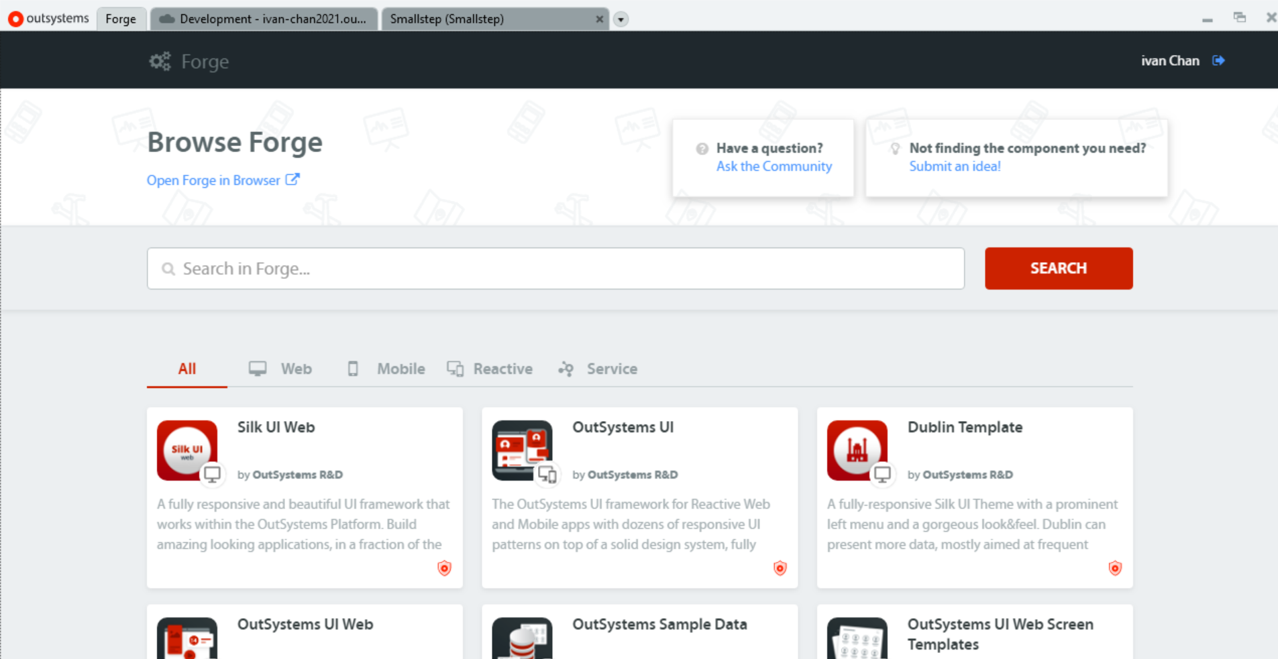Click the reactive devices badge on OutSystems UI icon
Screen dimensions: 1278x659
(547, 474)
